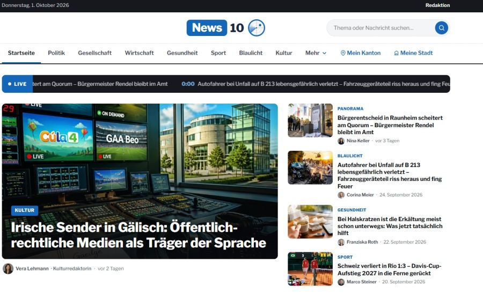Click the LIVE ticker badge
The height and width of the screenshot is (300, 483).
point(17,84)
